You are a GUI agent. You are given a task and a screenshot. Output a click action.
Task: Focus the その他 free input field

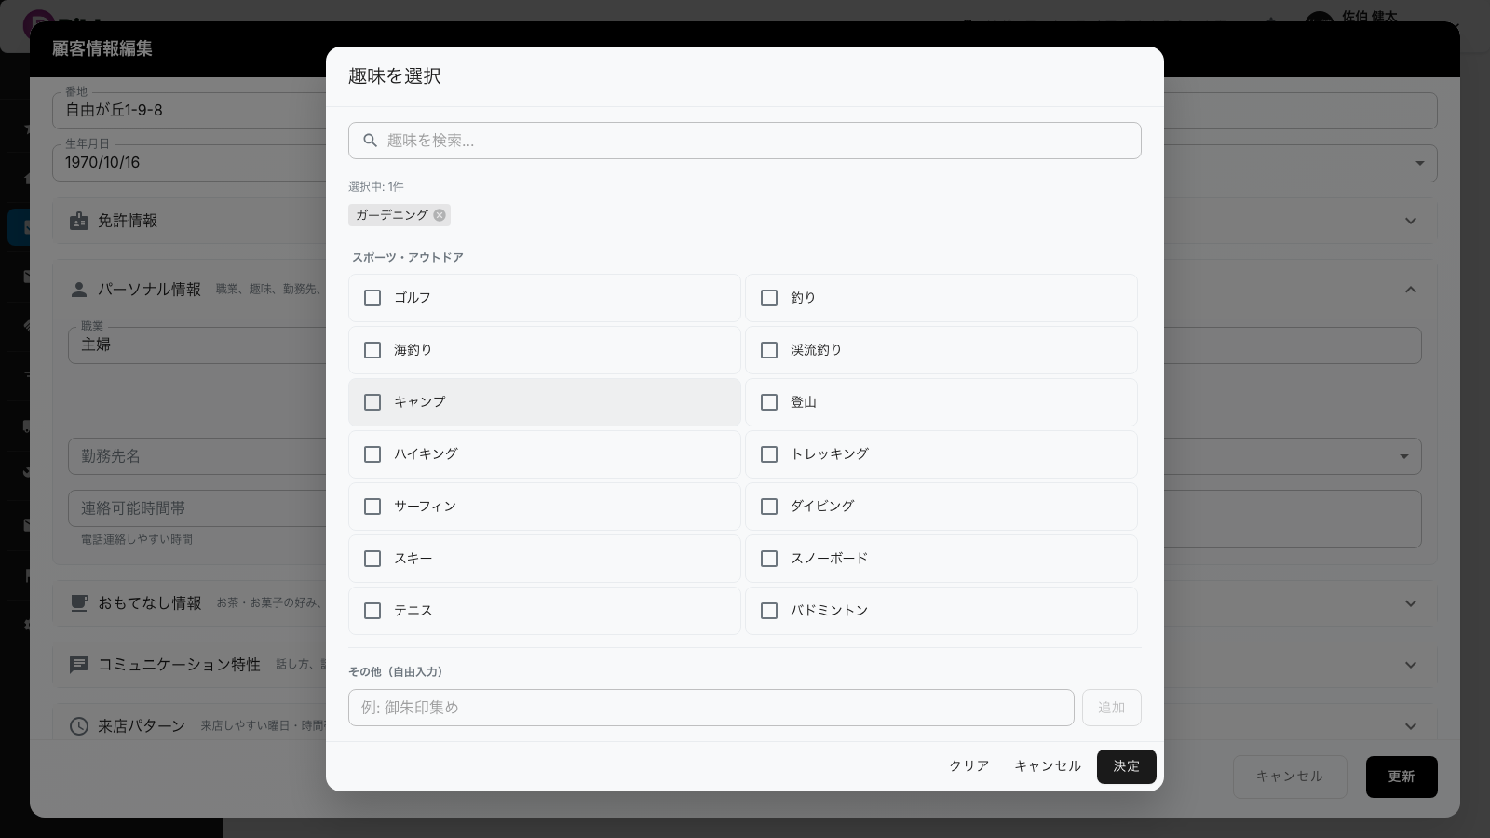(711, 708)
